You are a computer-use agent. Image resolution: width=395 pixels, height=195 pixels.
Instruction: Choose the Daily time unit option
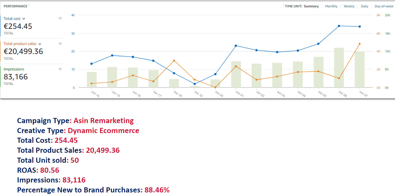coord(364,6)
